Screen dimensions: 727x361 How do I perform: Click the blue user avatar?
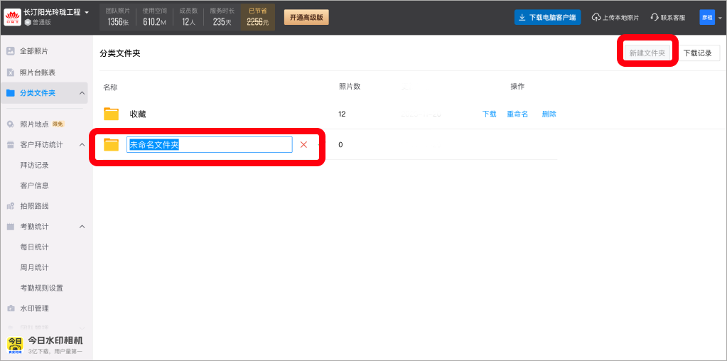tap(707, 17)
